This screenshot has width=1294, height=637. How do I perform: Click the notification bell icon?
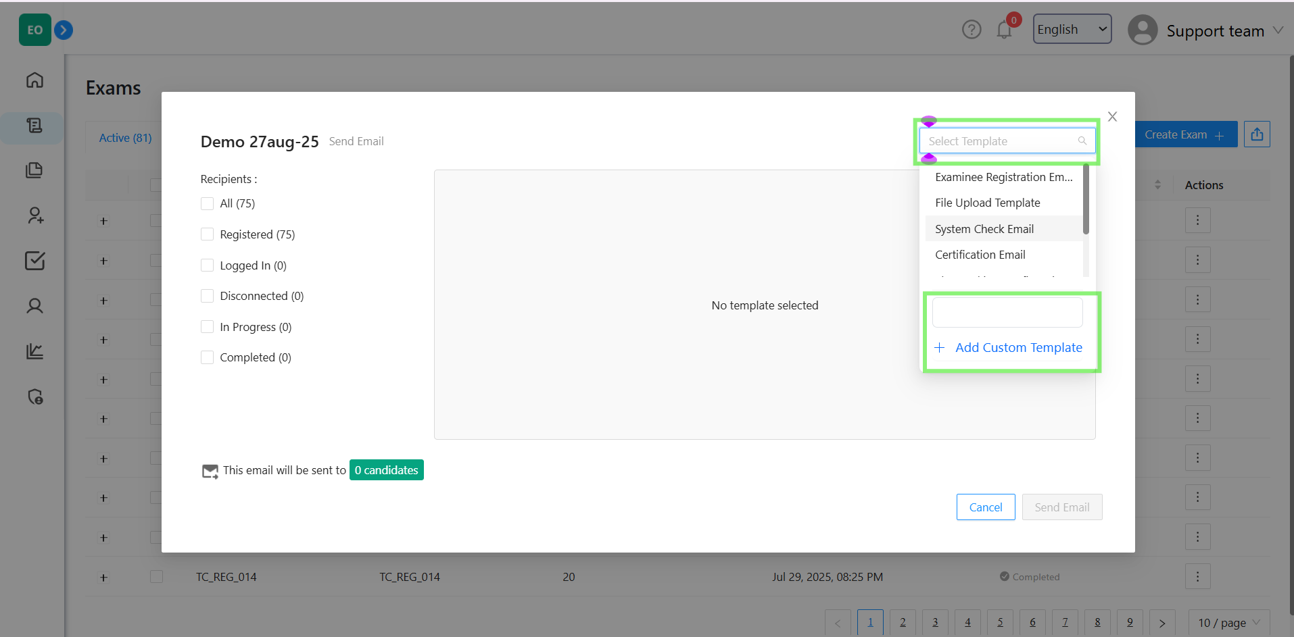pos(1004,30)
